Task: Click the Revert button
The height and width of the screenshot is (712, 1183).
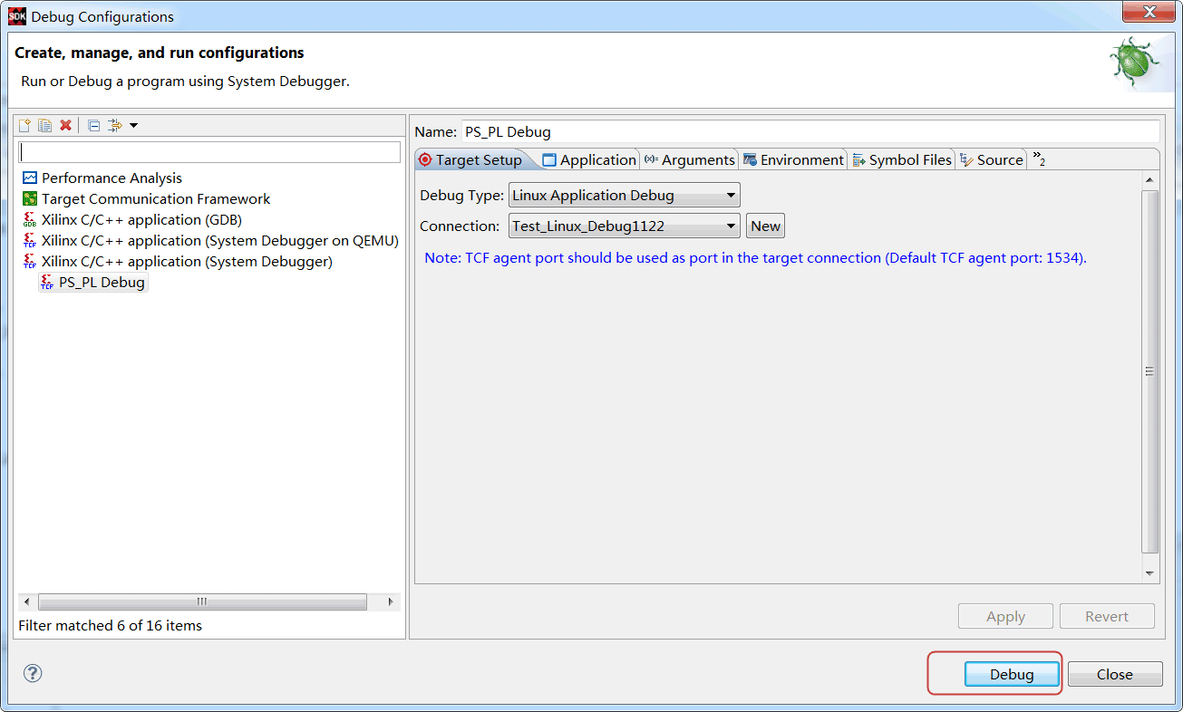Action: pyautogui.click(x=1107, y=616)
